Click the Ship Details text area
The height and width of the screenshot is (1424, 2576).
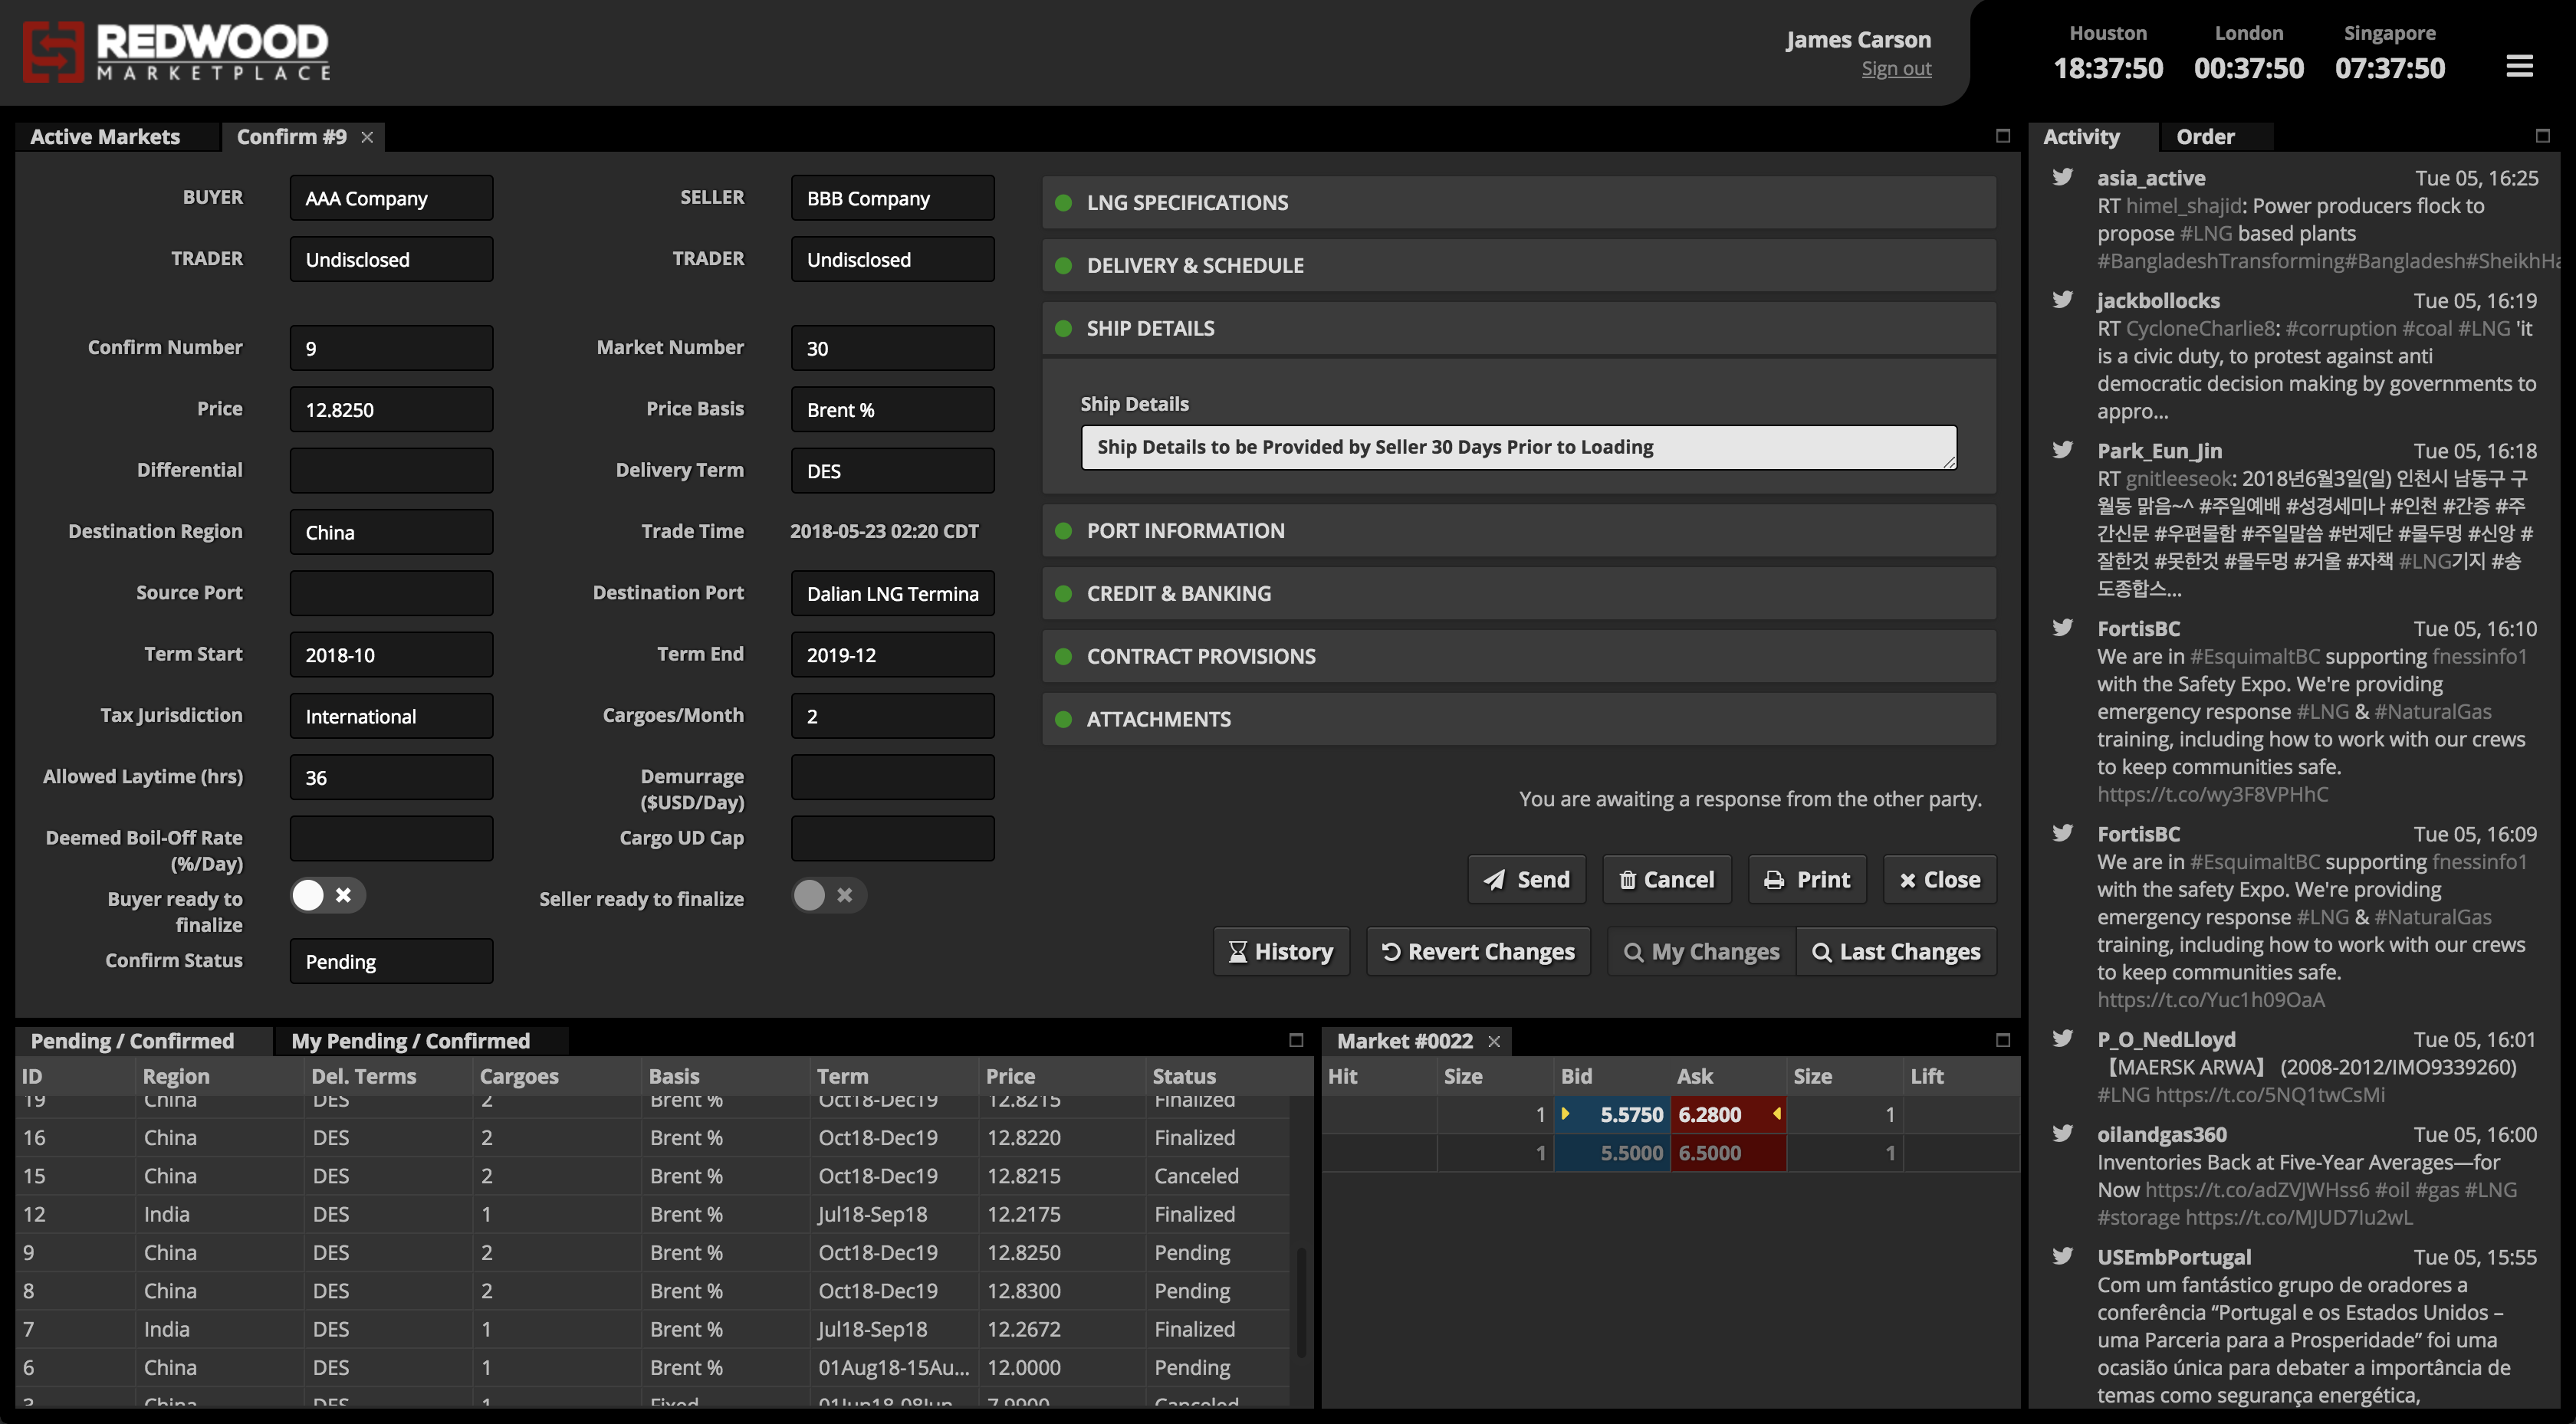(x=1518, y=447)
